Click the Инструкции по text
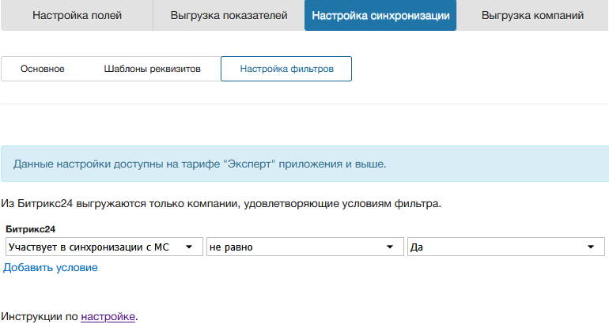 pyautogui.click(x=40, y=316)
